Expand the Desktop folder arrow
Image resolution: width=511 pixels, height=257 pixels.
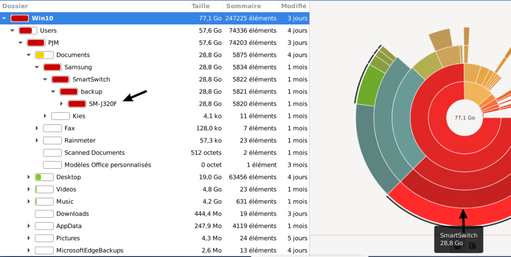pyautogui.click(x=29, y=177)
